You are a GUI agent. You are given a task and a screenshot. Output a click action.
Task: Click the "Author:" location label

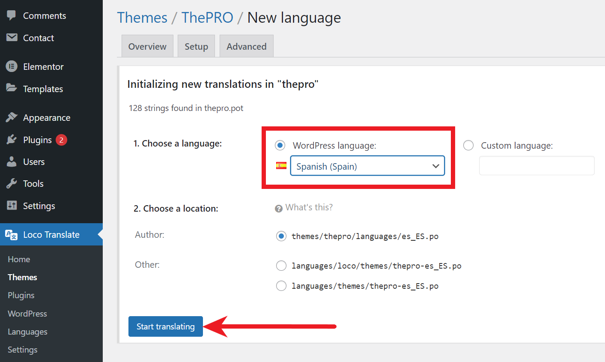pyautogui.click(x=149, y=235)
